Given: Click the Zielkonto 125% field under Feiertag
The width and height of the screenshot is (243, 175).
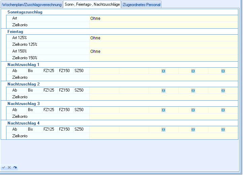Looking at the screenshot, I should 163,44.
